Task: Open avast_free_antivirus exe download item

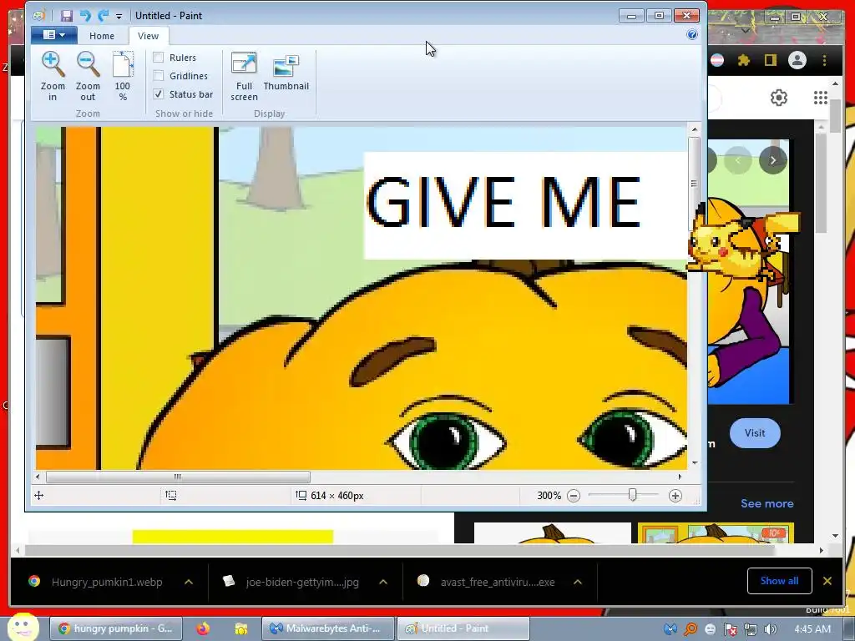Action: click(x=487, y=582)
